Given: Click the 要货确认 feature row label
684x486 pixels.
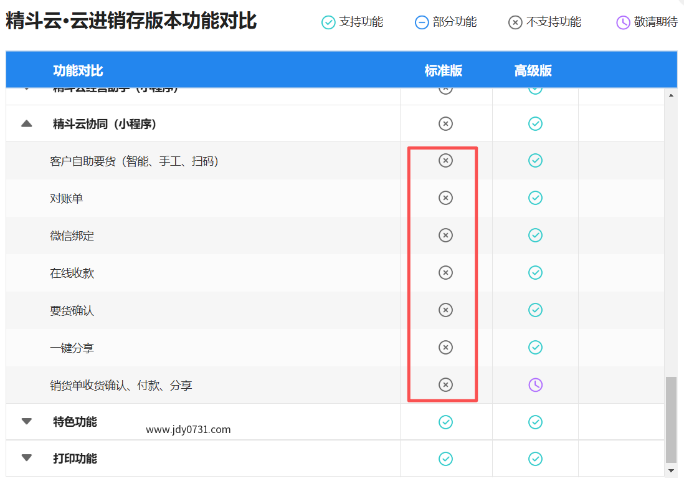Looking at the screenshot, I should point(72,311).
